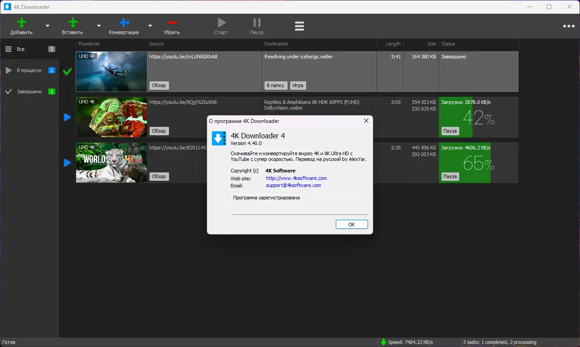Open the hamburger menu in the toolbar
The image size is (580, 347).
click(300, 26)
